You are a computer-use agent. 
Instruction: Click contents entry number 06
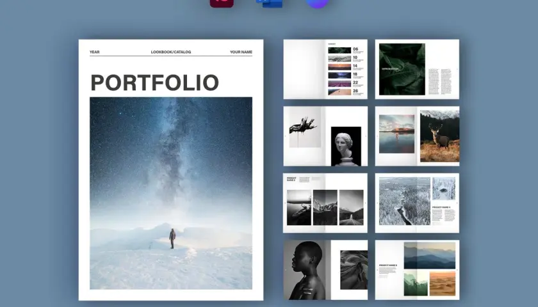click(x=355, y=49)
